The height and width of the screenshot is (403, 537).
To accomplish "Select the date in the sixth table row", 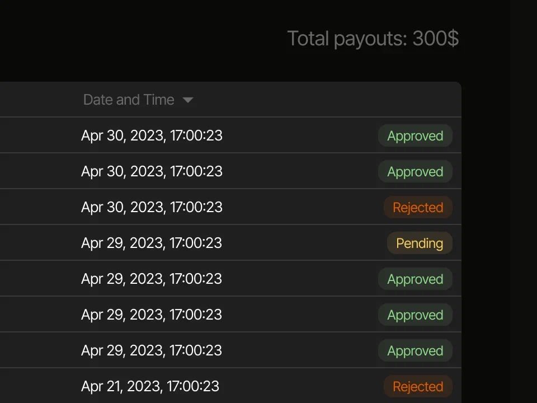I will 152,315.
